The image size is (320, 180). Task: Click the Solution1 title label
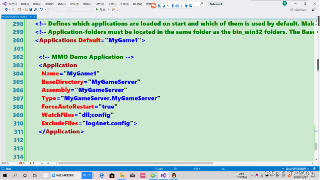[216, 4]
